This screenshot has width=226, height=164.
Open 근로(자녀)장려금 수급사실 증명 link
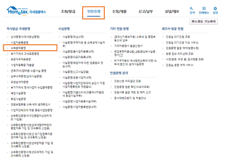tap(28, 71)
